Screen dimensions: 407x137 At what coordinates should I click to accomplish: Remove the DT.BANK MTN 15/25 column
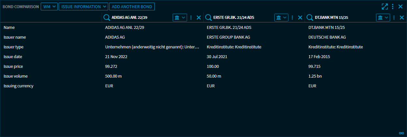click(x=402, y=18)
